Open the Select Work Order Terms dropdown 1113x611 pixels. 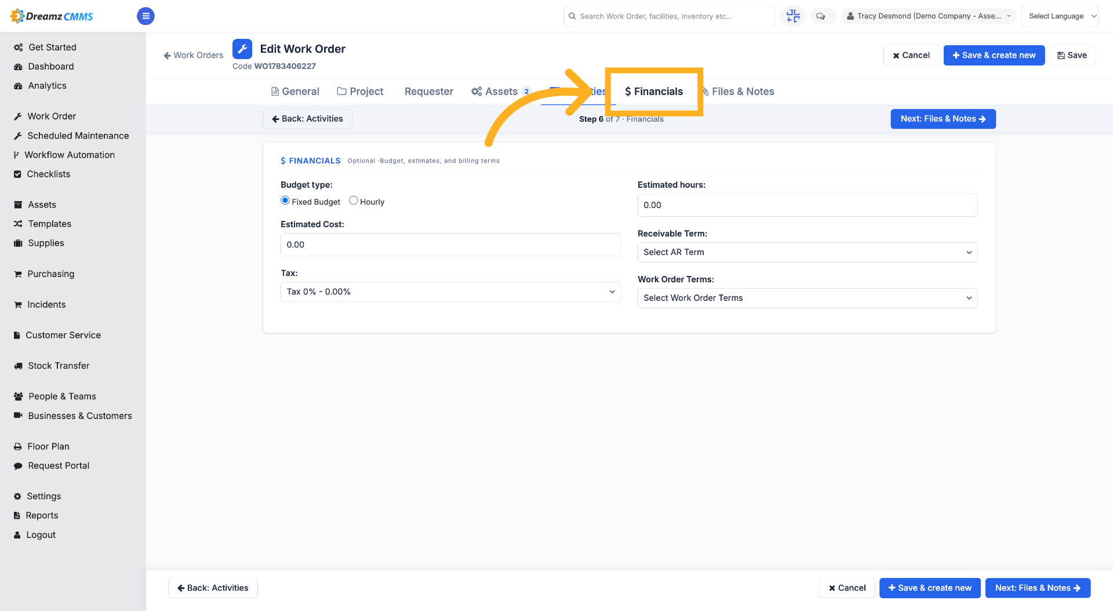click(x=808, y=298)
